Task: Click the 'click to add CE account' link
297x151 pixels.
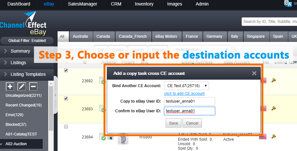Action: pos(184,94)
